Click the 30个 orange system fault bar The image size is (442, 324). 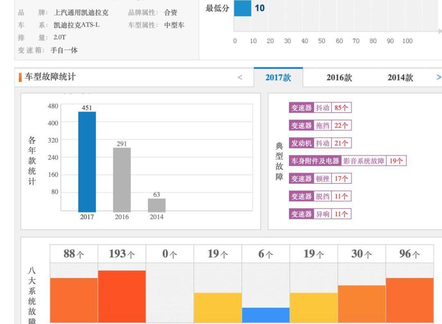[362, 304]
